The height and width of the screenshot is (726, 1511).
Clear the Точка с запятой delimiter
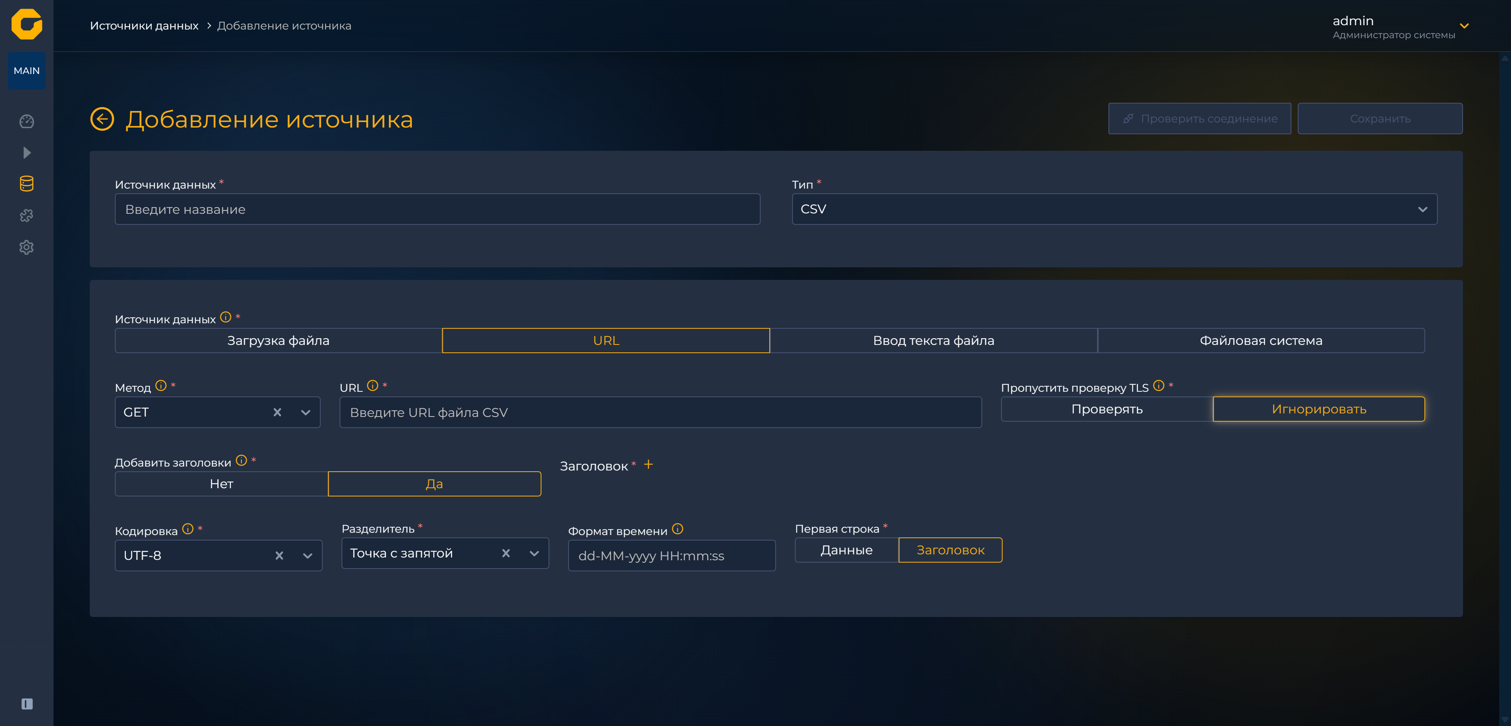point(506,554)
